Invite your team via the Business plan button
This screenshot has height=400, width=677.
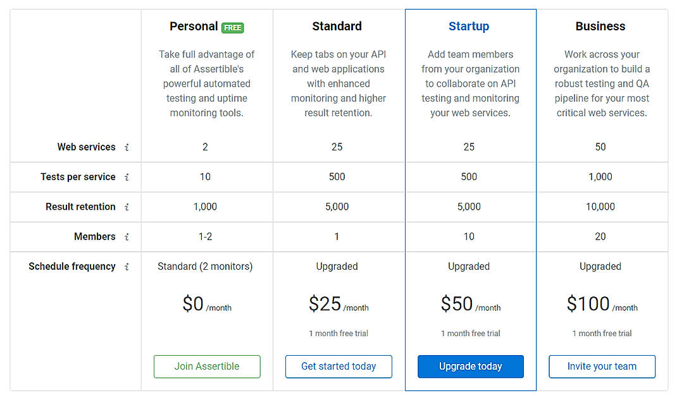[602, 367]
